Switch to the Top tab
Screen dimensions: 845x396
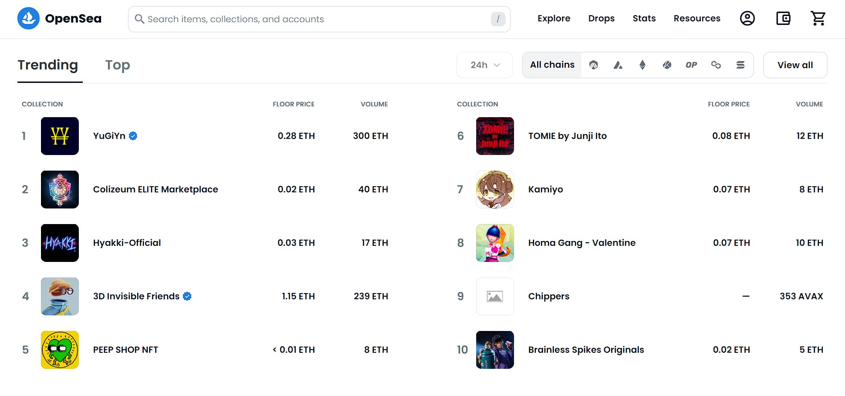click(118, 65)
